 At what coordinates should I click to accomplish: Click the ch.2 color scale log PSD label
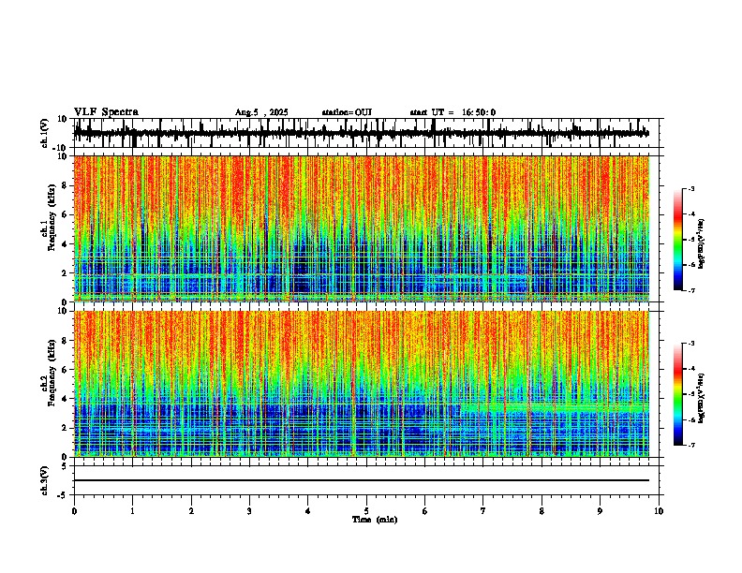click(702, 398)
